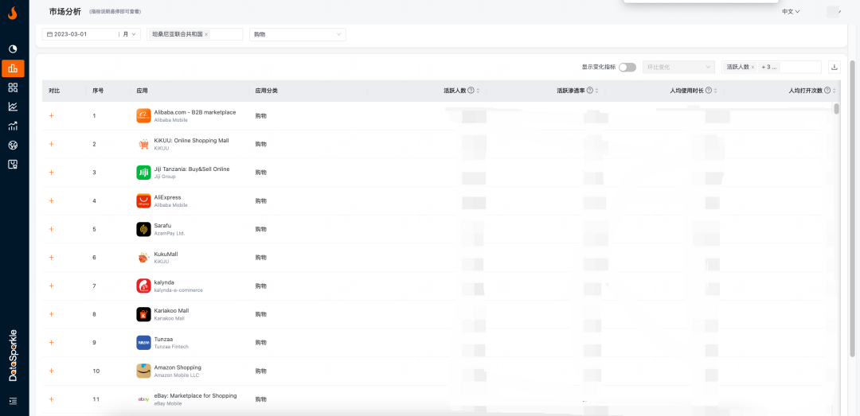Show help for 活跃渗透率 column
Screen dimensions: 860x416
pyautogui.click(x=589, y=91)
